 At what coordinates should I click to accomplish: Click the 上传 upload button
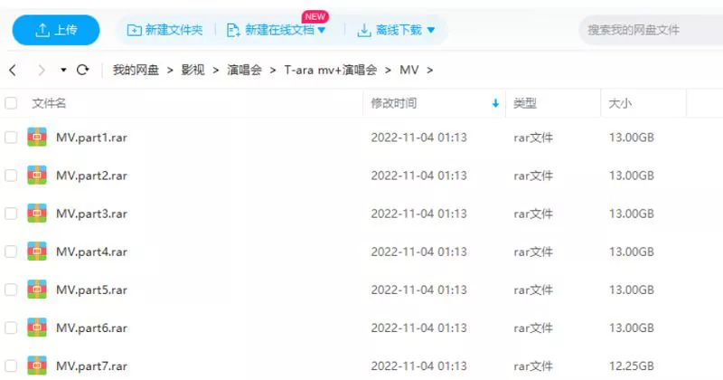[56, 31]
